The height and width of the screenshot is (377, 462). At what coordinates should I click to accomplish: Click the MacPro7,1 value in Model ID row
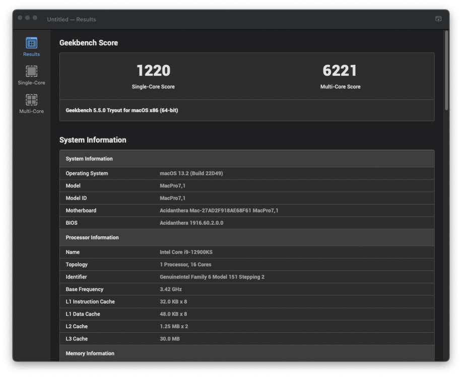[172, 198]
